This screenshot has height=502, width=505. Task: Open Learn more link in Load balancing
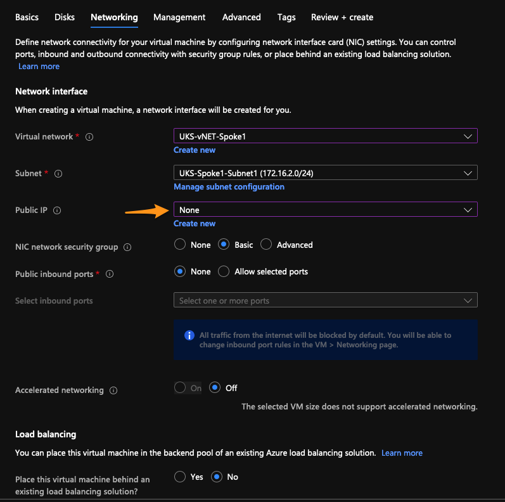pos(402,453)
